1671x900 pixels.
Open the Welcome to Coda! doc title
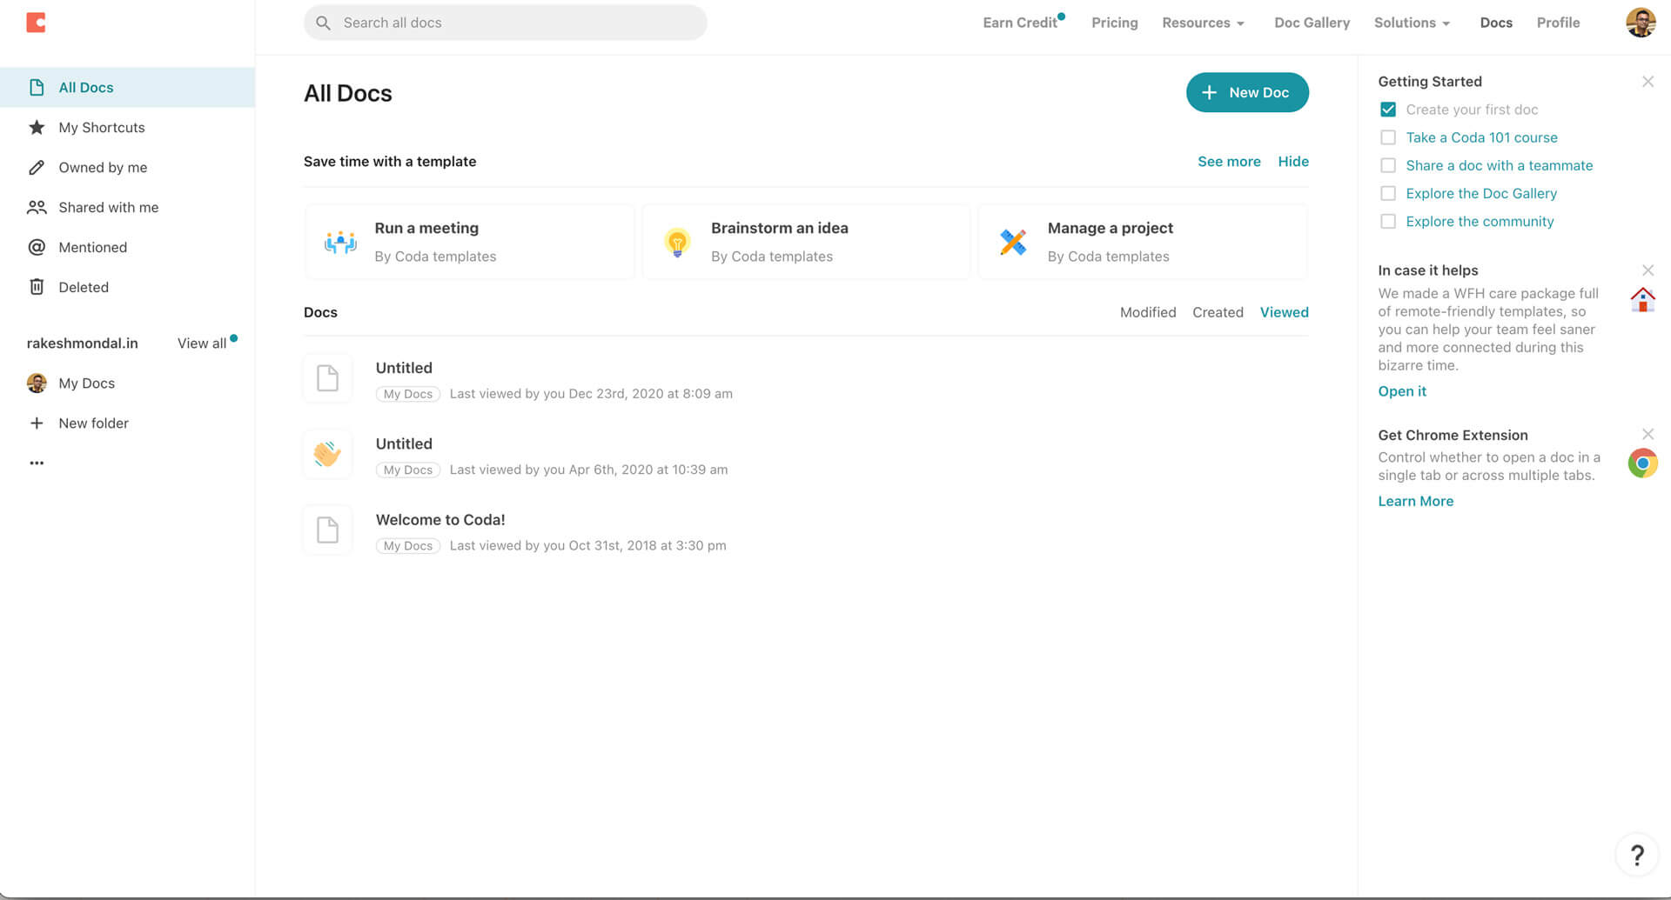pos(440,519)
